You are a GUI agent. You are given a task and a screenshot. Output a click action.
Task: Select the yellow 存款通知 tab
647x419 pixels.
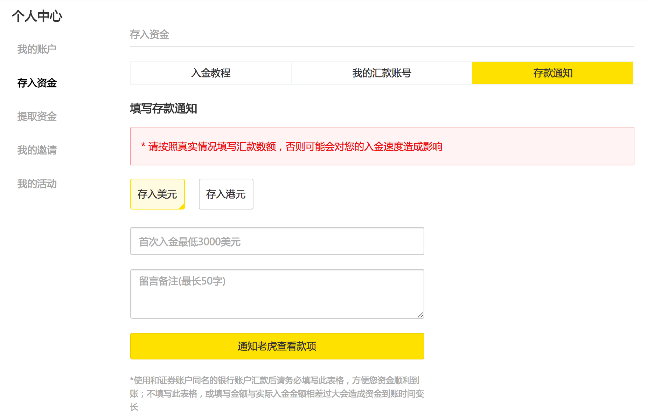[x=552, y=73]
